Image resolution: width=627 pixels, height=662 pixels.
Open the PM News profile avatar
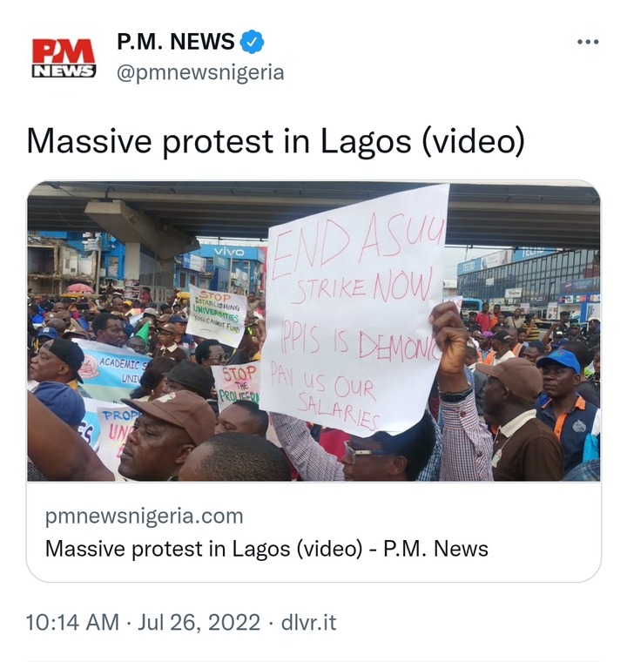(x=64, y=57)
